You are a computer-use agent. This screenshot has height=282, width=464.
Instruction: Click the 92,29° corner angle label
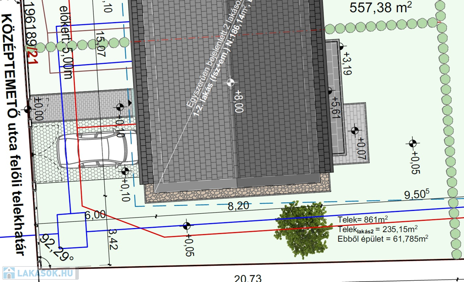[x=57, y=250]
